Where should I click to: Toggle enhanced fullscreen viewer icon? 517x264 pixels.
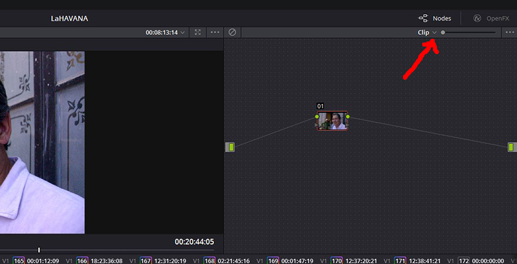pyautogui.click(x=198, y=32)
